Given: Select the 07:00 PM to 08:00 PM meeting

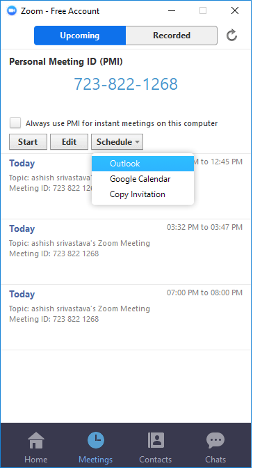Looking at the screenshot, I should 126,318.
